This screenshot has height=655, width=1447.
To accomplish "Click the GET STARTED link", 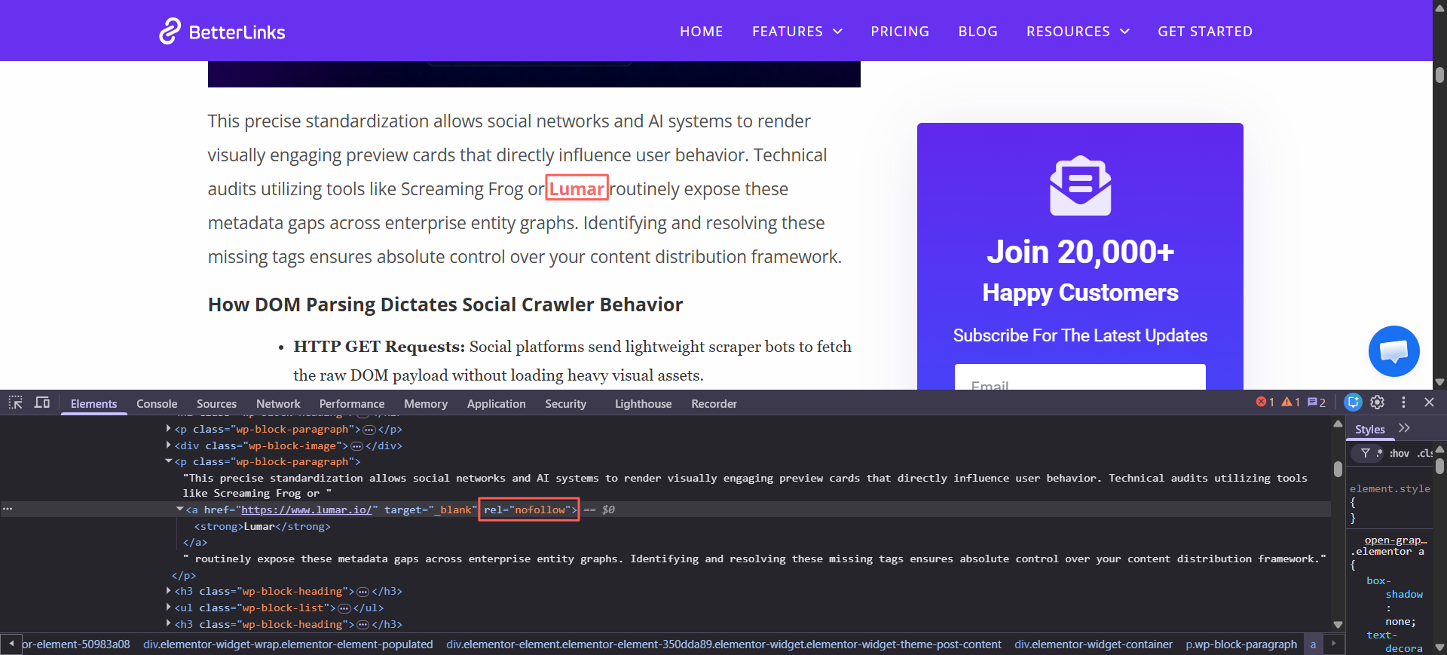I will click(1205, 32).
